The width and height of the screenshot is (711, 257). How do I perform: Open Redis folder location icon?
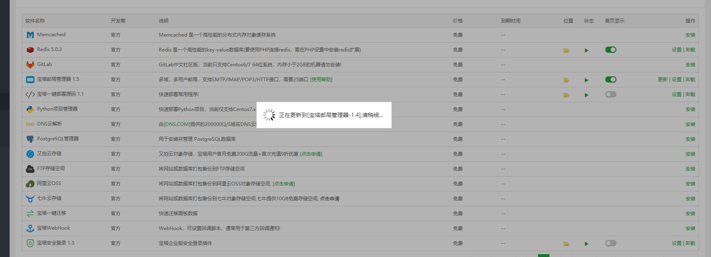tap(566, 50)
